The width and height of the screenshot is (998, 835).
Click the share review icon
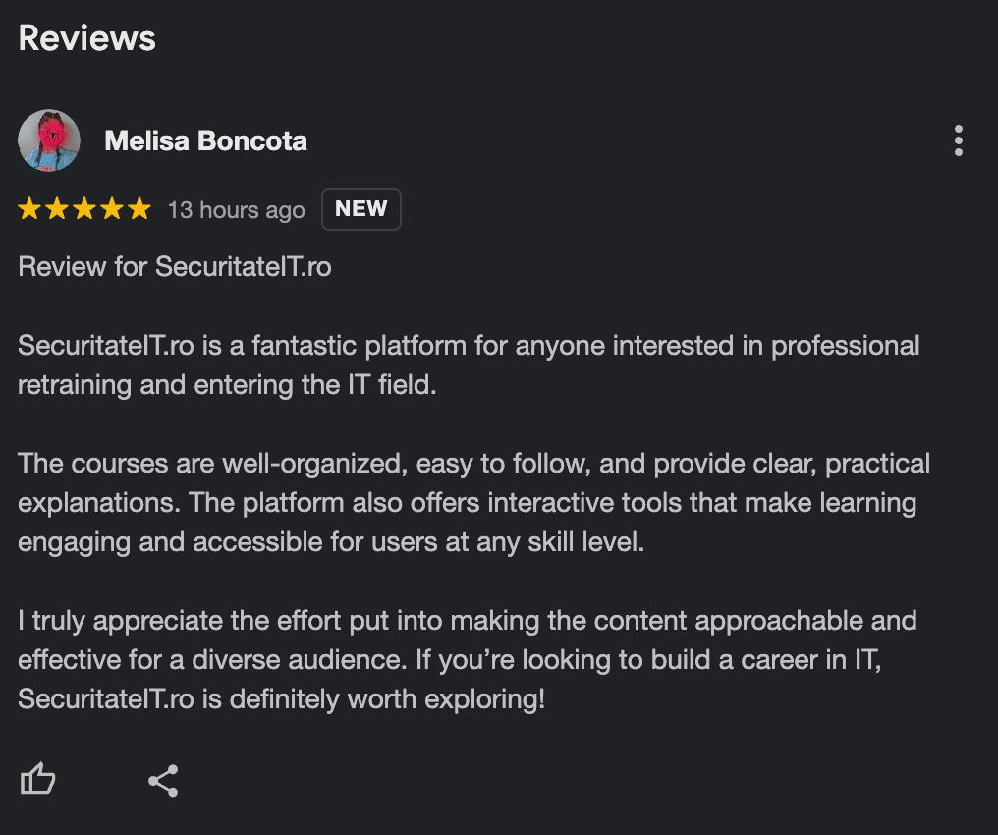pos(163,781)
